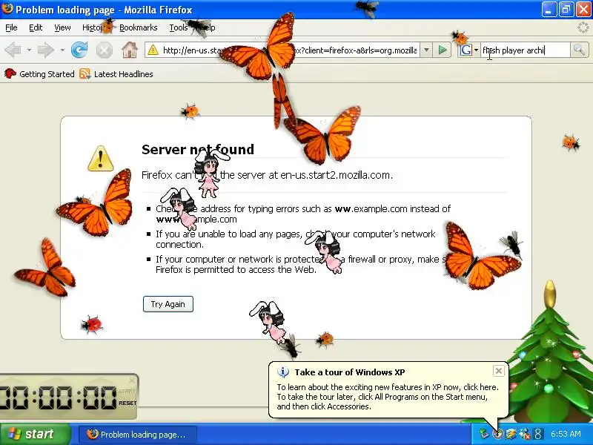Click the Take a tour of Windows XP heading

coord(350,372)
